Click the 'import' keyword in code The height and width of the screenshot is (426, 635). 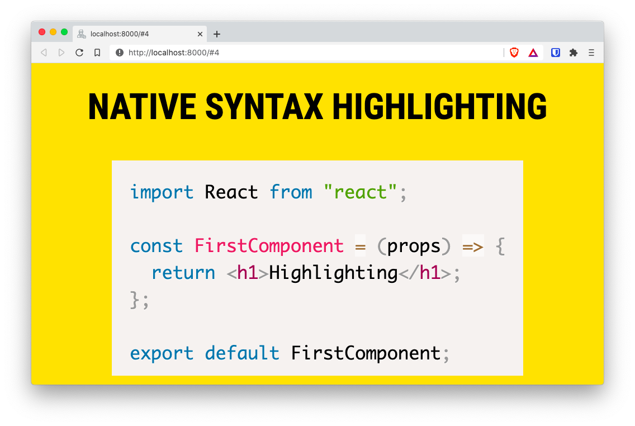[x=162, y=192]
